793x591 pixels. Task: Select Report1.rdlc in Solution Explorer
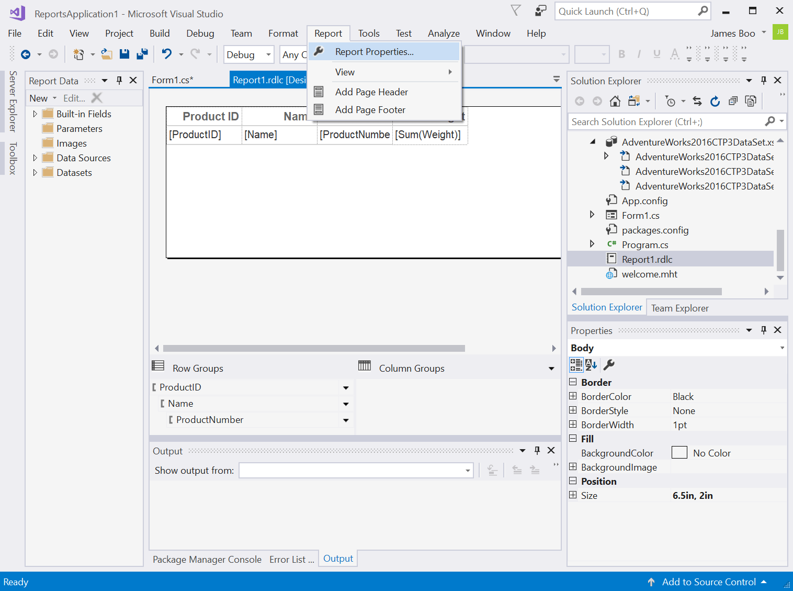click(x=647, y=259)
